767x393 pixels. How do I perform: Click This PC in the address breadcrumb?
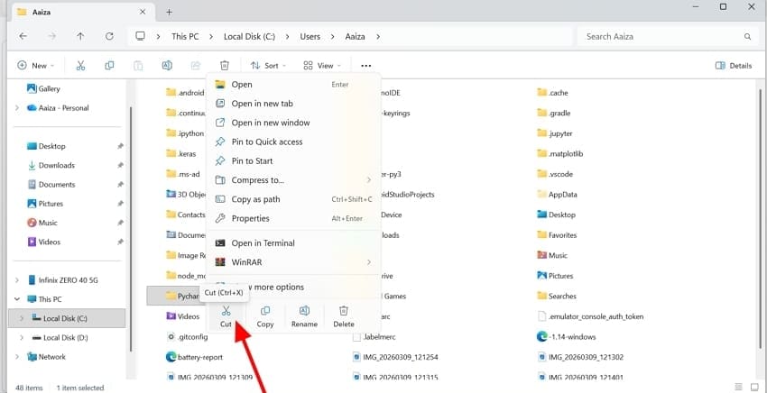click(x=185, y=37)
